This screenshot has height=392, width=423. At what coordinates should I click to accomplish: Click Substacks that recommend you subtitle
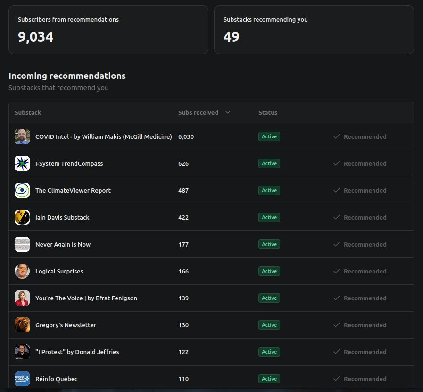click(x=58, y=88)
